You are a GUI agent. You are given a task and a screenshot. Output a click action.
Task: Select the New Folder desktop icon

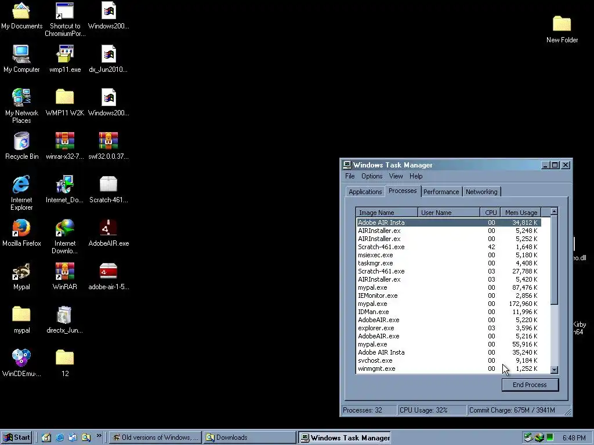point(562,29)
